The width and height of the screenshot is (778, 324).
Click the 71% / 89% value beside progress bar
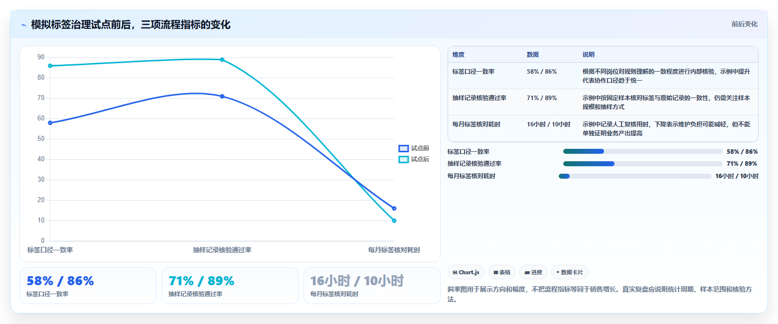click(x=742, y=164)
